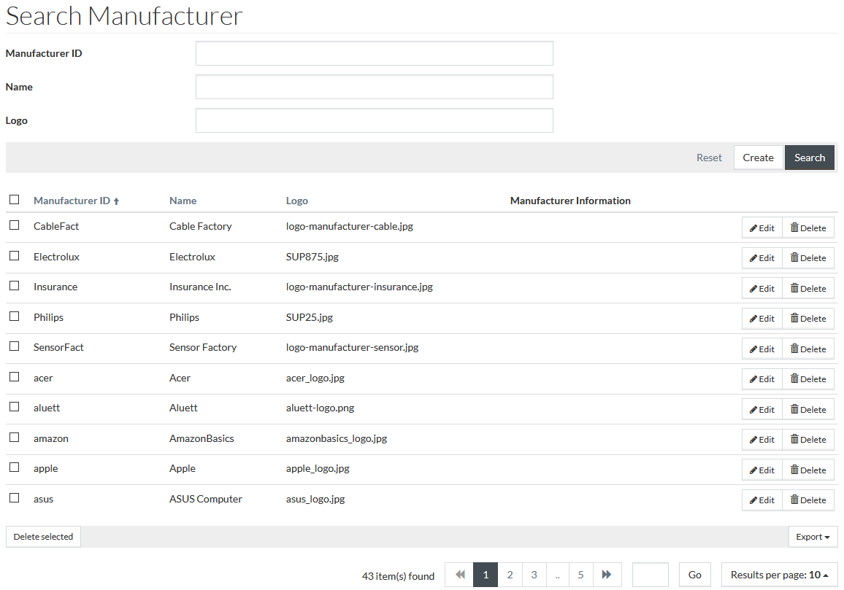This screenshot has width=844, height=590.
Task: Check the apple row checkbox
Action: (15, 467)
